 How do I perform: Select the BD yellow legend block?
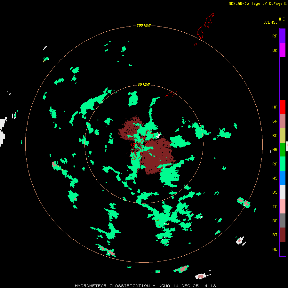click(283, 135)
